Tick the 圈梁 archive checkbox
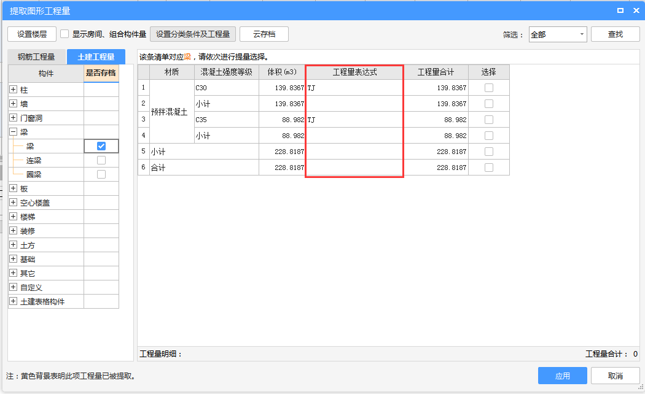Viewport: 645px width, 394px height. (x=101, y=174)
